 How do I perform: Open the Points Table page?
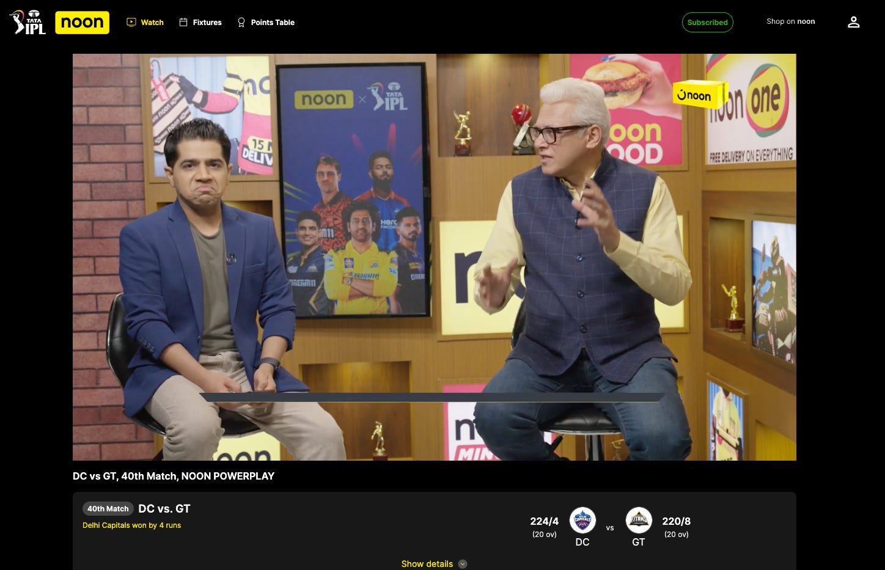click(266, 22)
